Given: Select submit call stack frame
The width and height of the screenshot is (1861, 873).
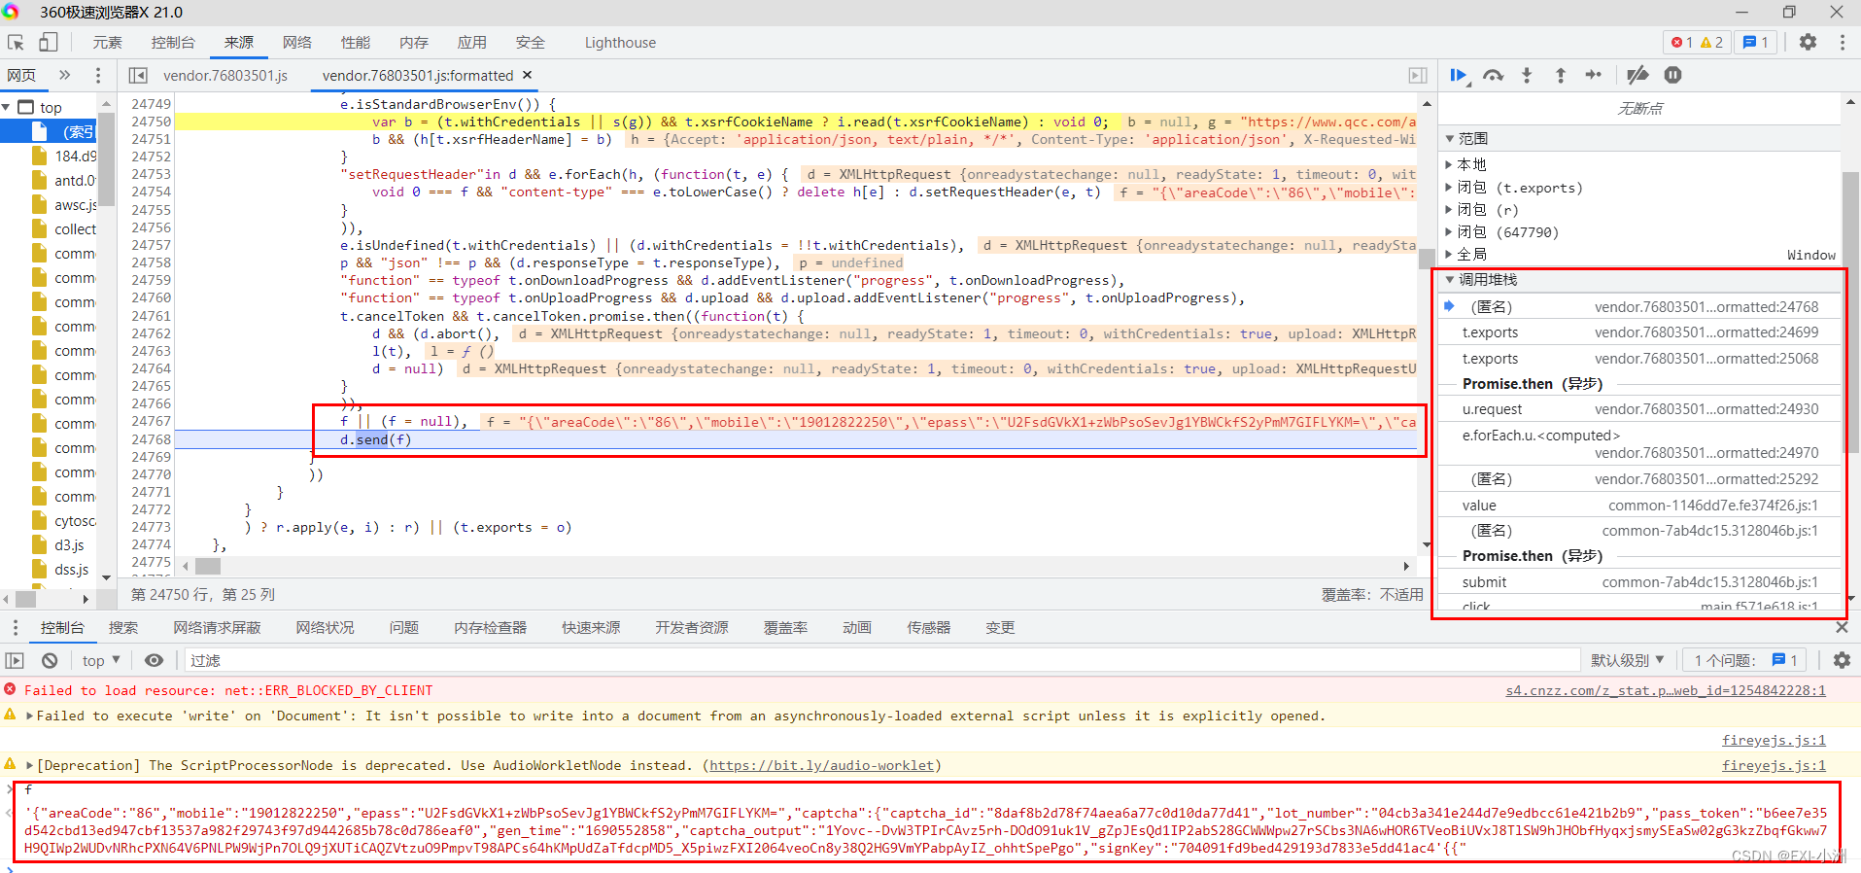Looking at the screenshot, I should point(1640,582).
